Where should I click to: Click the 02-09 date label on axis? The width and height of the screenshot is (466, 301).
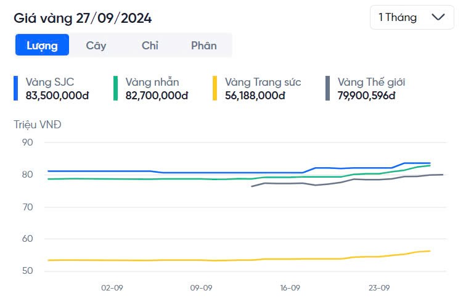(112, 287)
